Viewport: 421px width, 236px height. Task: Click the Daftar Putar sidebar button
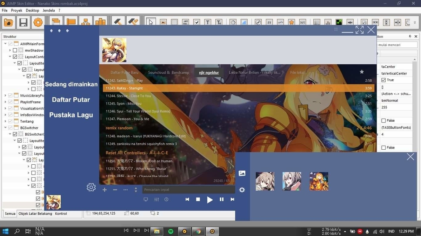pos(71,100)
